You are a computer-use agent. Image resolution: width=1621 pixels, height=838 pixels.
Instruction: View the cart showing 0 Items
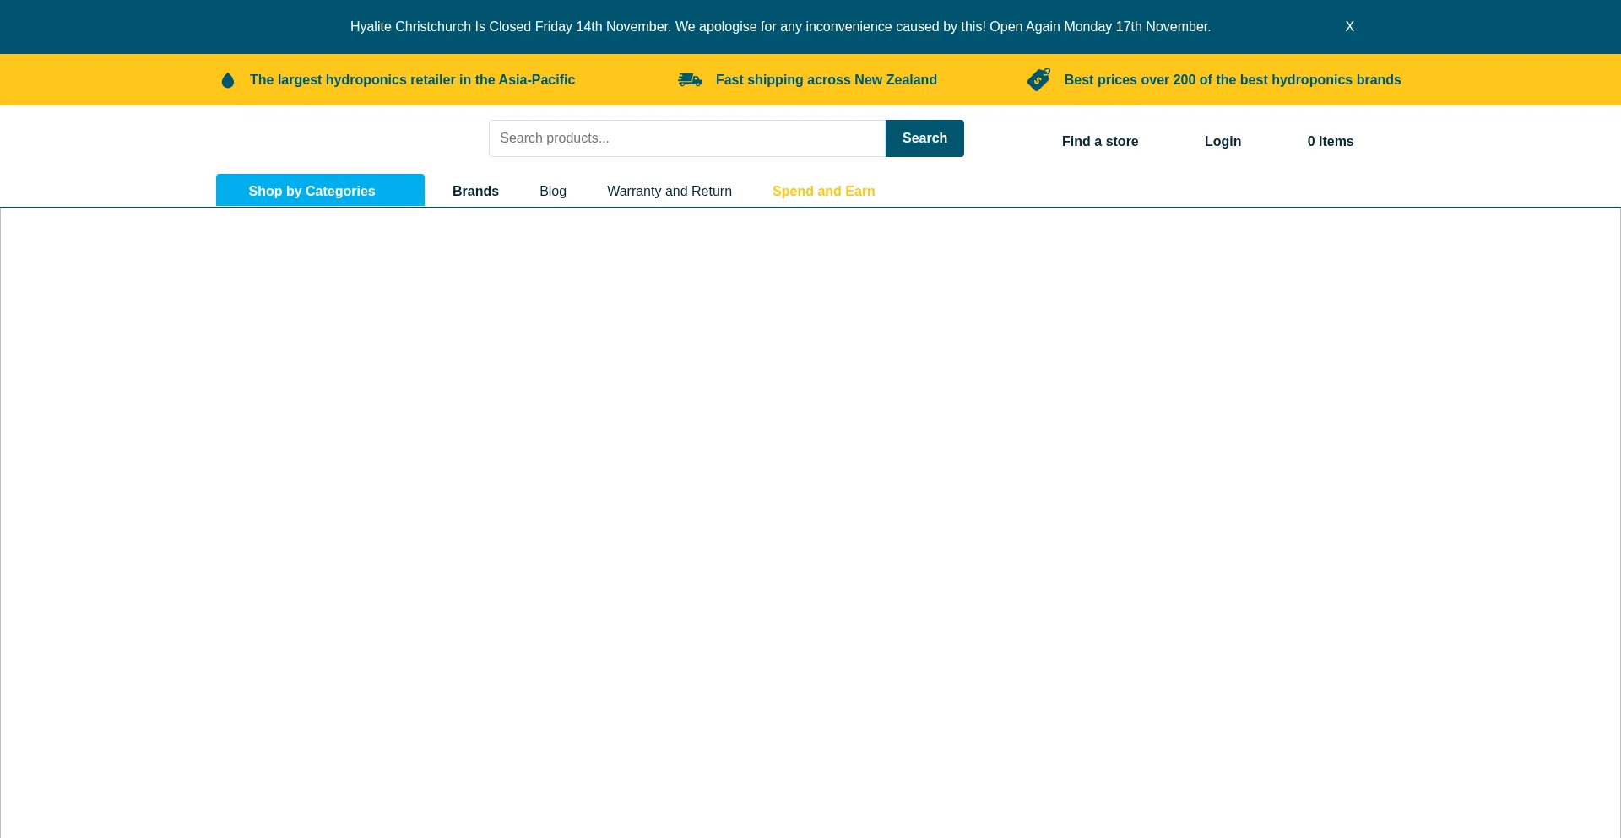[x=1330, y=142]
